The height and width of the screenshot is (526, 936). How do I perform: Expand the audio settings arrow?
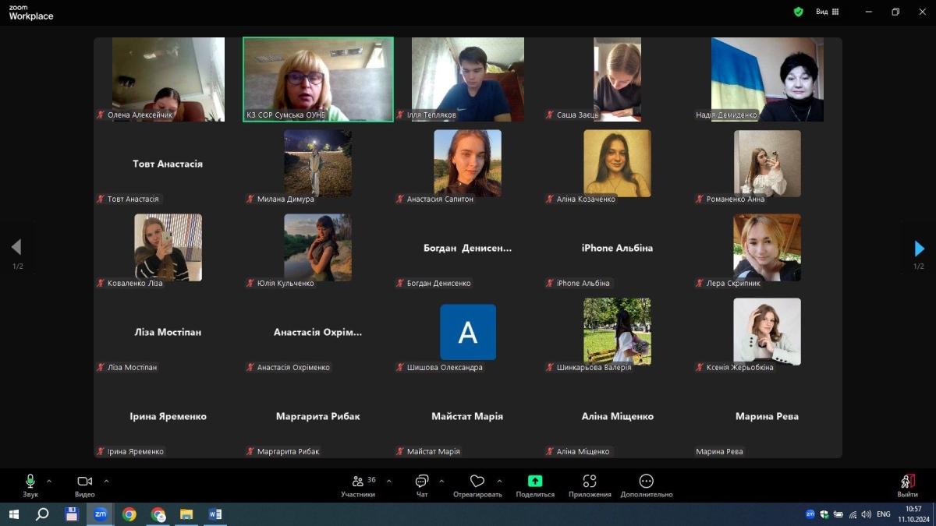(x=49, y=481)
